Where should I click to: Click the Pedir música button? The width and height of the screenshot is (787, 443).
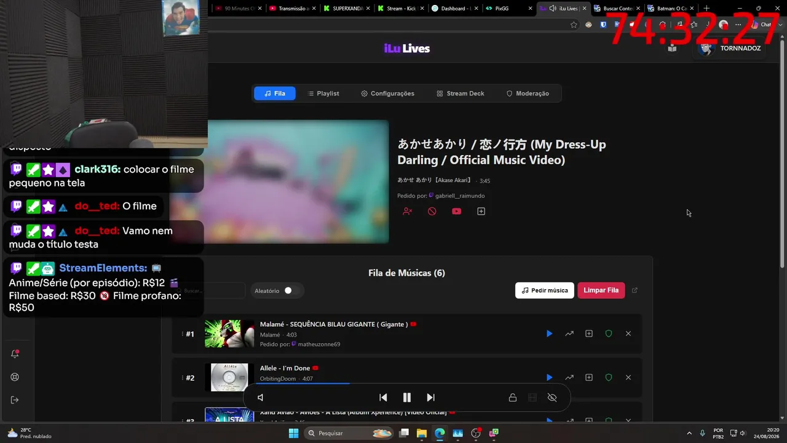click(545, 290)
